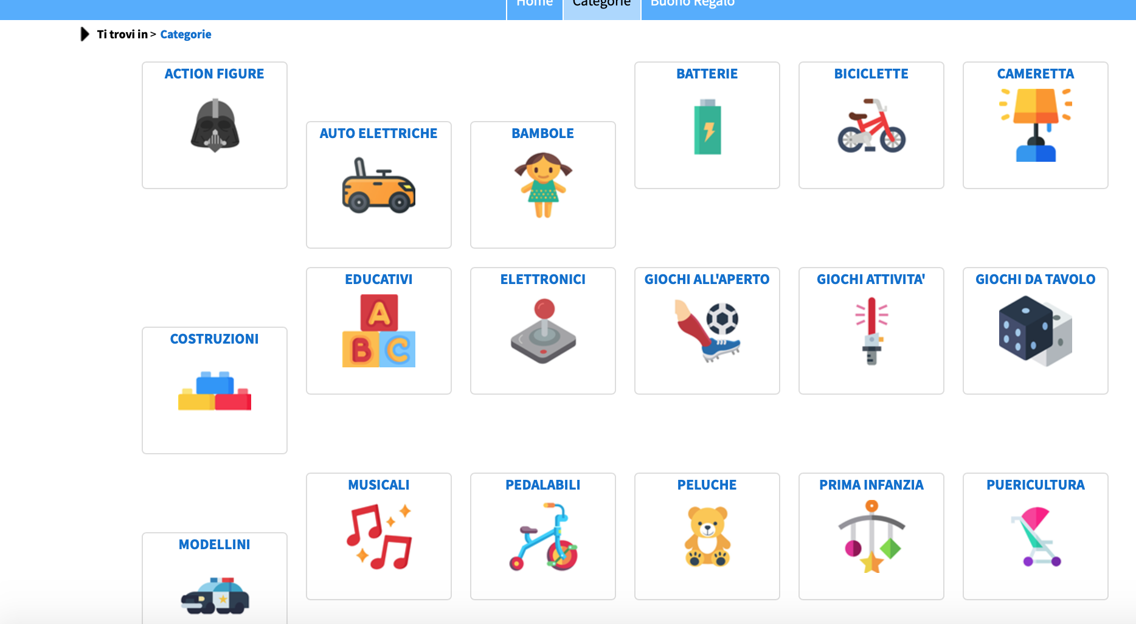Image resolution: width=1136 pixels, height=624 pixels.
Task: Click the Darth Vader helmet Action Figure icon
Action: point(215,125)
